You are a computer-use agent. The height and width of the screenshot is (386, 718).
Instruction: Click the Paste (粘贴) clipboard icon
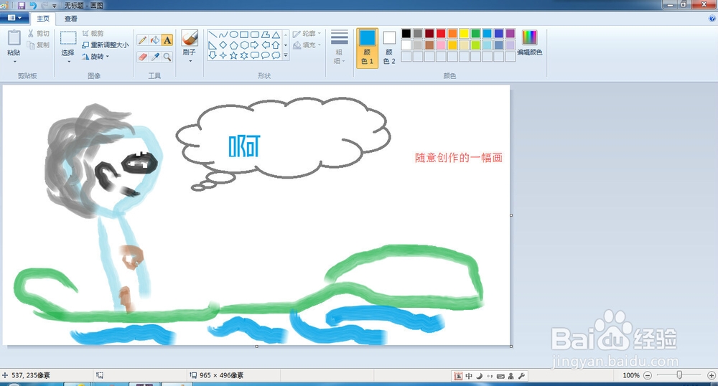[14, 38]
